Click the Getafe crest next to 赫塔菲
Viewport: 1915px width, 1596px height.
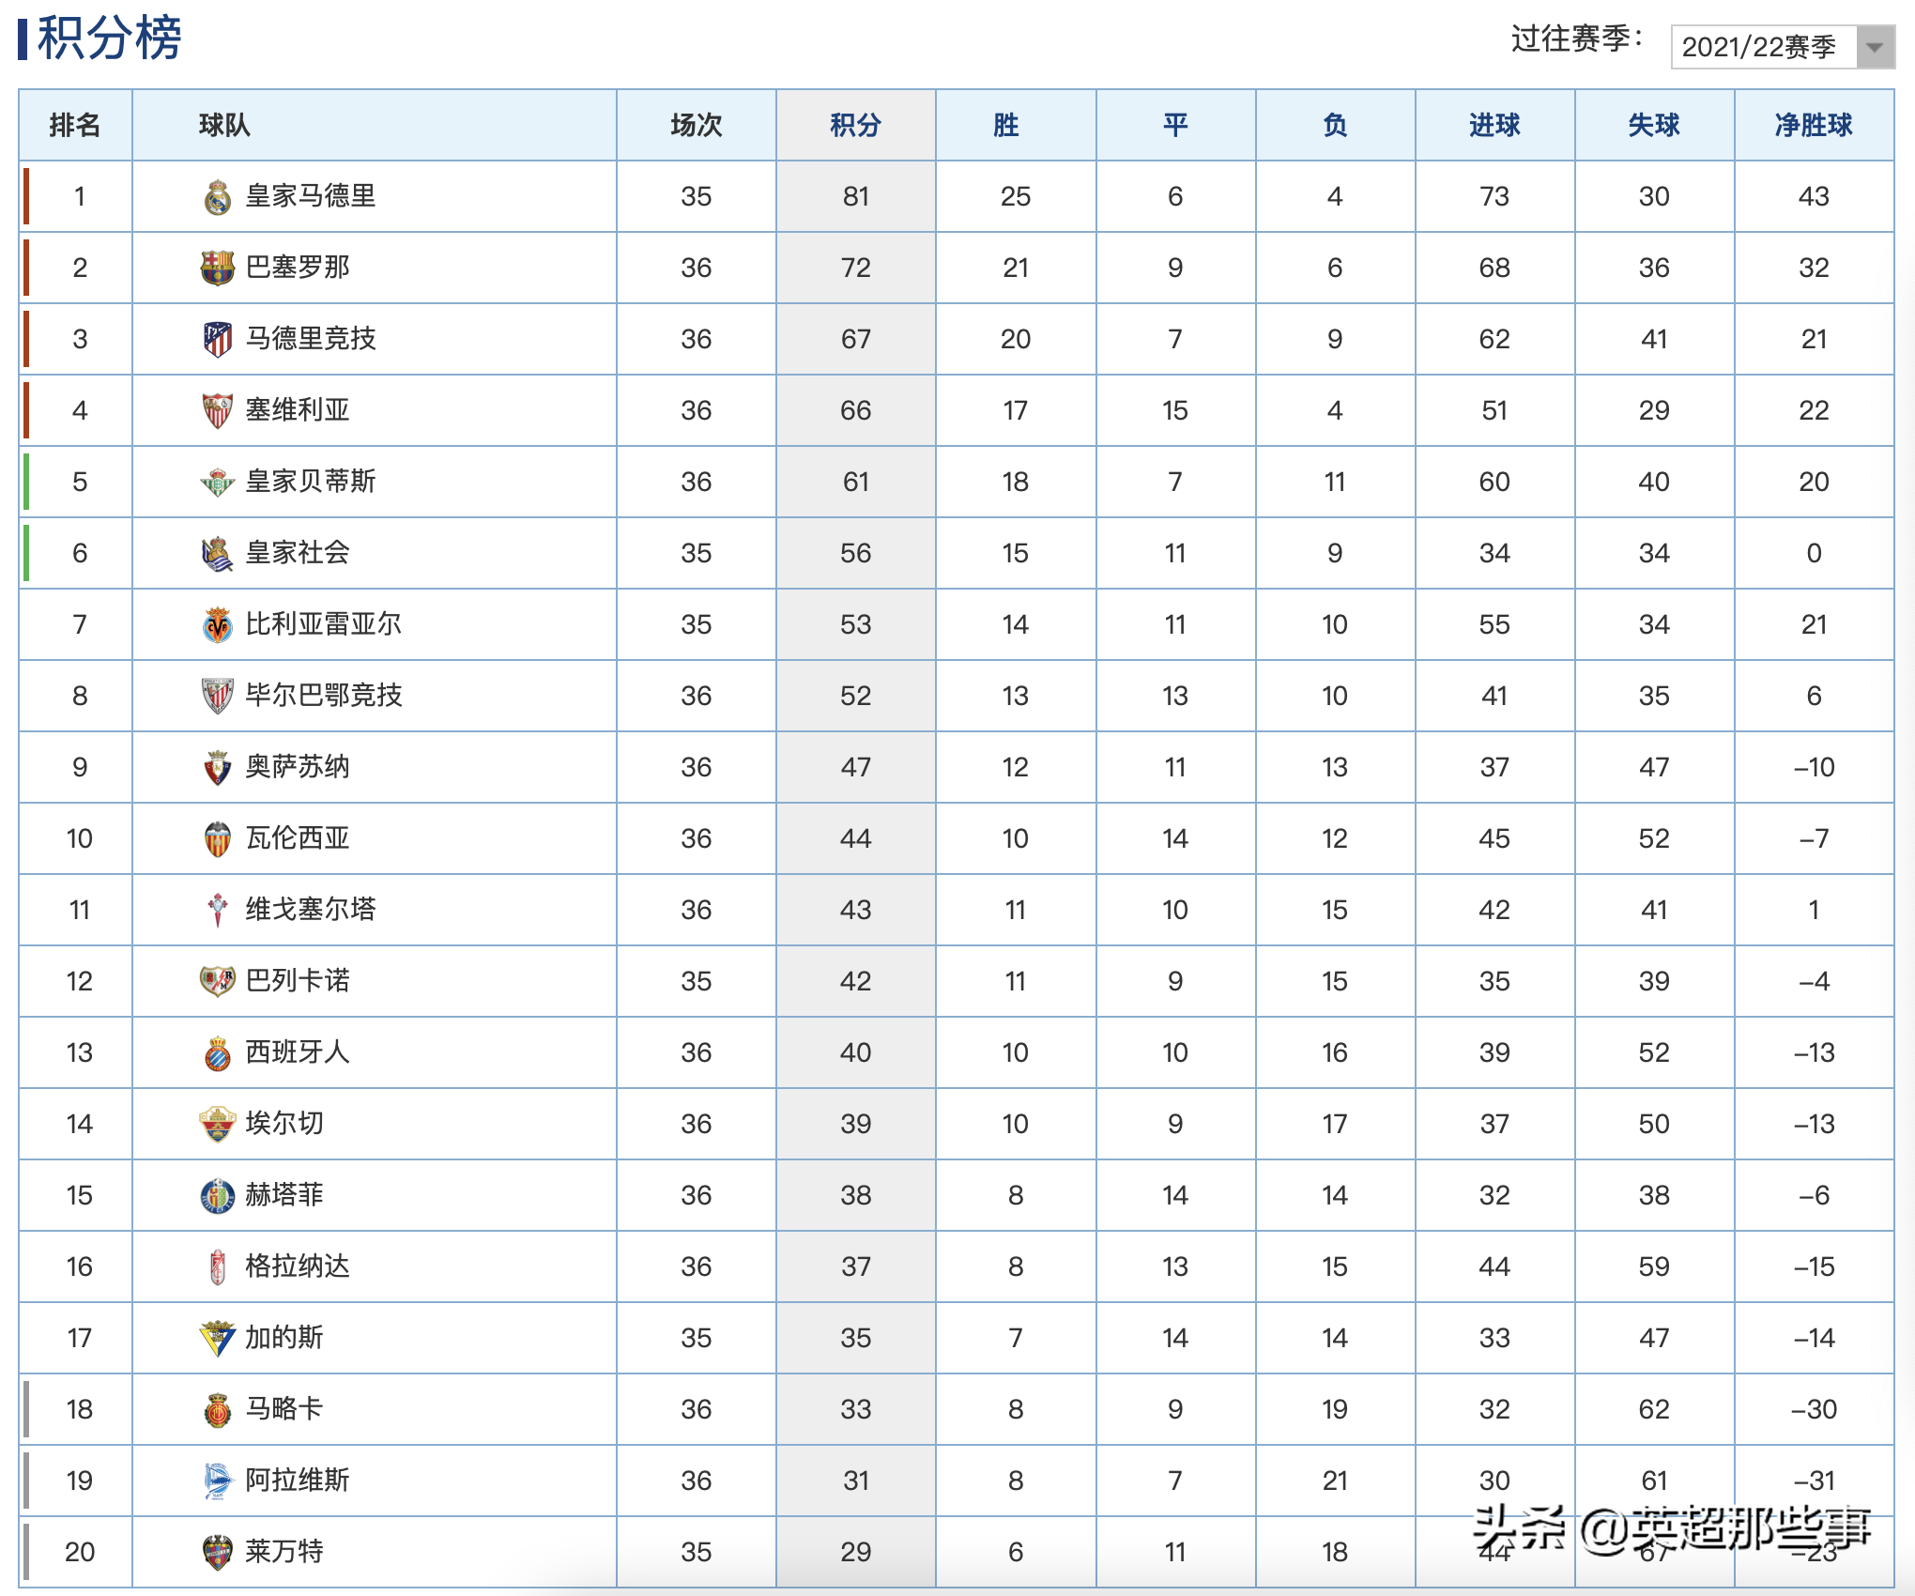218,1196
